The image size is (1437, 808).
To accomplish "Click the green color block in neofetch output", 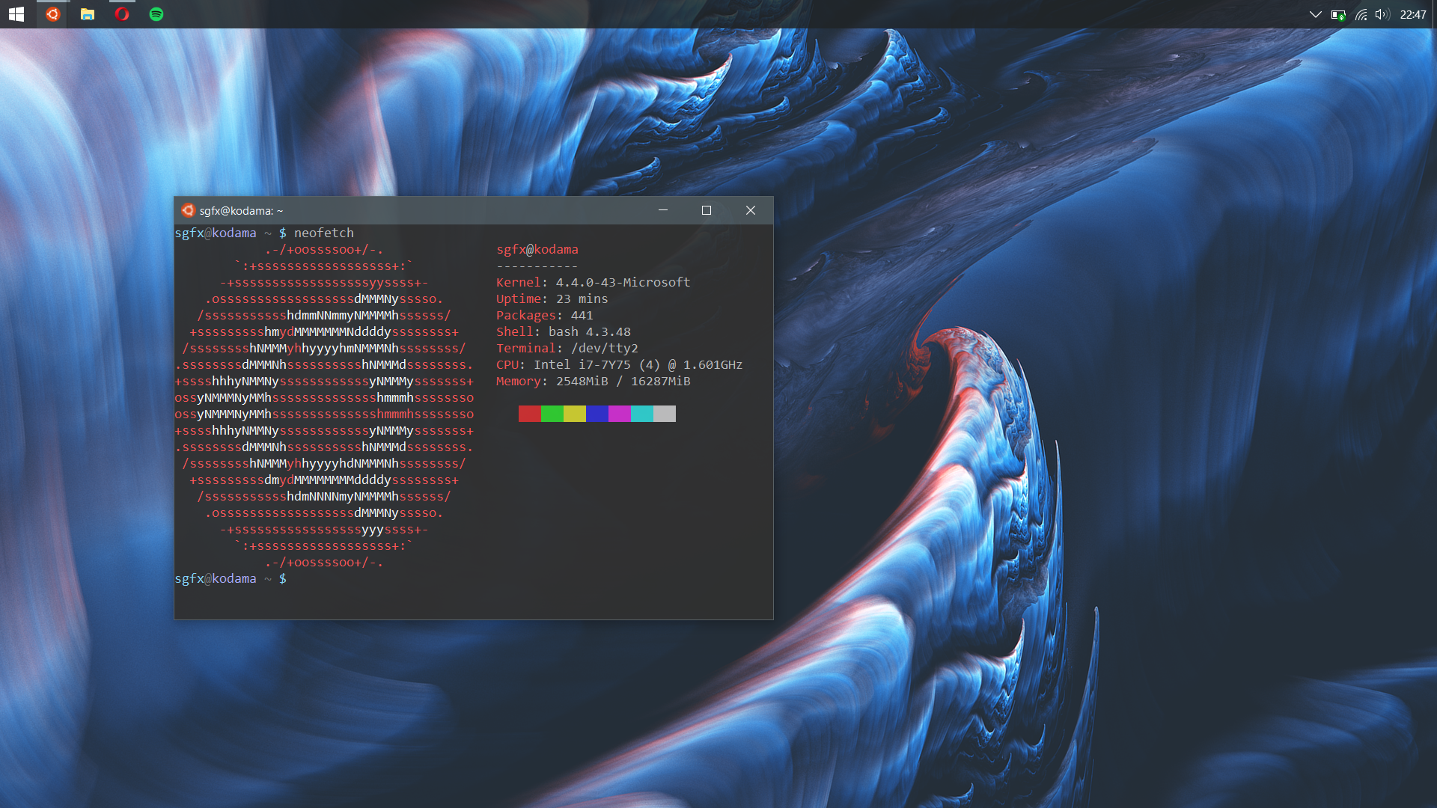I will (x=552, y=414).
